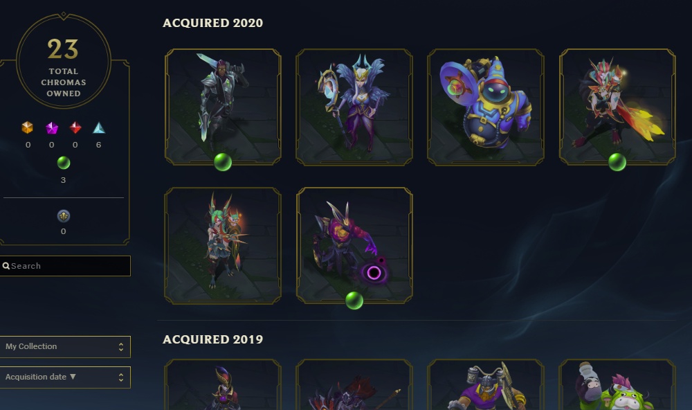Select the purple void creature chroma tile
This screenshot has width=692, height=410.
tap(354, 246)
